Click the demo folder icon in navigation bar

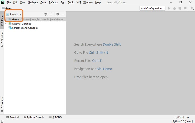pyautogui.click(x=3, y=8)
